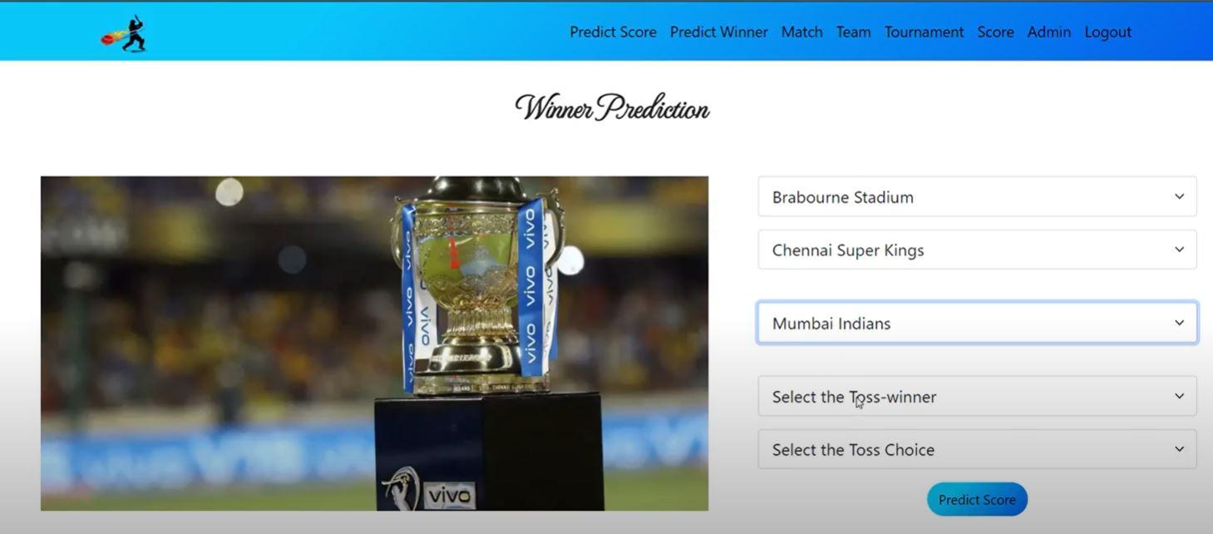Navigate to the Team page
Image resolution: width=1213 pixels, height=534 pixels.
853,32
